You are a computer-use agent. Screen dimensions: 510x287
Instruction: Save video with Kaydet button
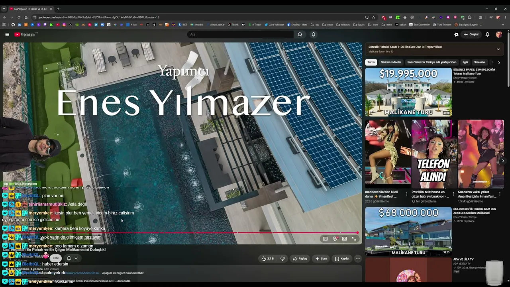[342, 259]
